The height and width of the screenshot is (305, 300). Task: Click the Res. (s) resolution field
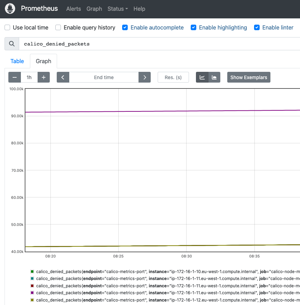tap(173, 77)
